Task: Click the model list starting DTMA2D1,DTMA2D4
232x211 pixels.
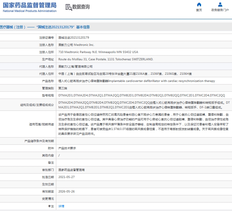Action: pyautogui.click(x=141, y=95)
